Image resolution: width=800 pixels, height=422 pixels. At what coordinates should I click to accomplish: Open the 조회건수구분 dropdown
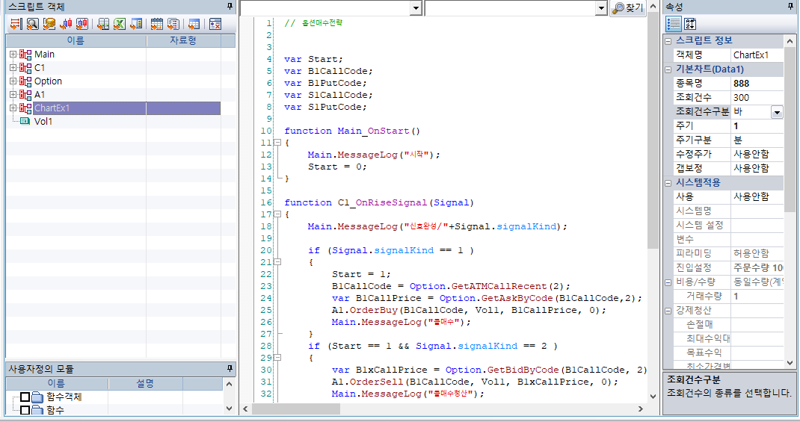pos(776,112)
